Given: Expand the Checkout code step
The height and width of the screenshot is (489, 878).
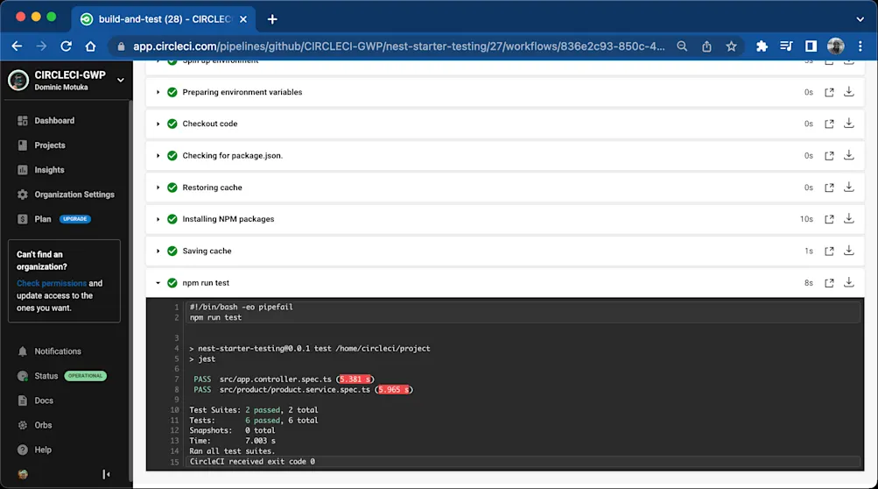Looking at the screenshot, I should [158, 124].
